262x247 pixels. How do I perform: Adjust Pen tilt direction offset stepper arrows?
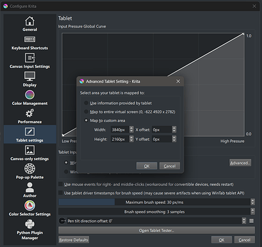244,221
